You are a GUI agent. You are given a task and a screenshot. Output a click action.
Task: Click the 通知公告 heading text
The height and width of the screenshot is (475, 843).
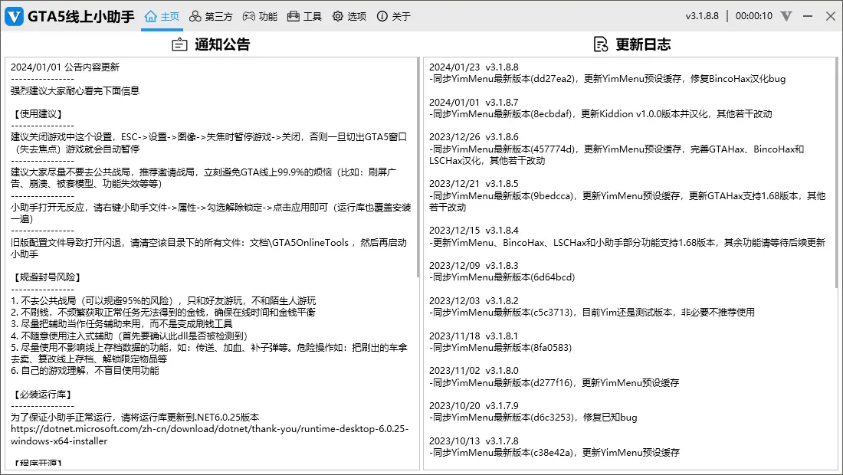pos(222,44)
